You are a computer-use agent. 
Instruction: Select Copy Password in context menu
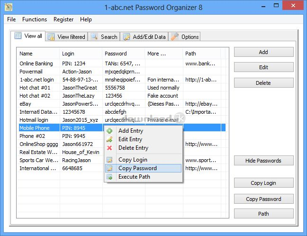(x=144, y=168)
